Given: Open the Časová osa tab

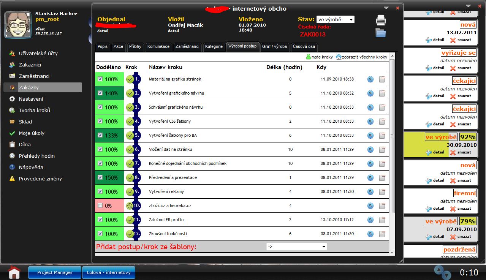Looking at the screenshot, I should [x=304, y=46].
